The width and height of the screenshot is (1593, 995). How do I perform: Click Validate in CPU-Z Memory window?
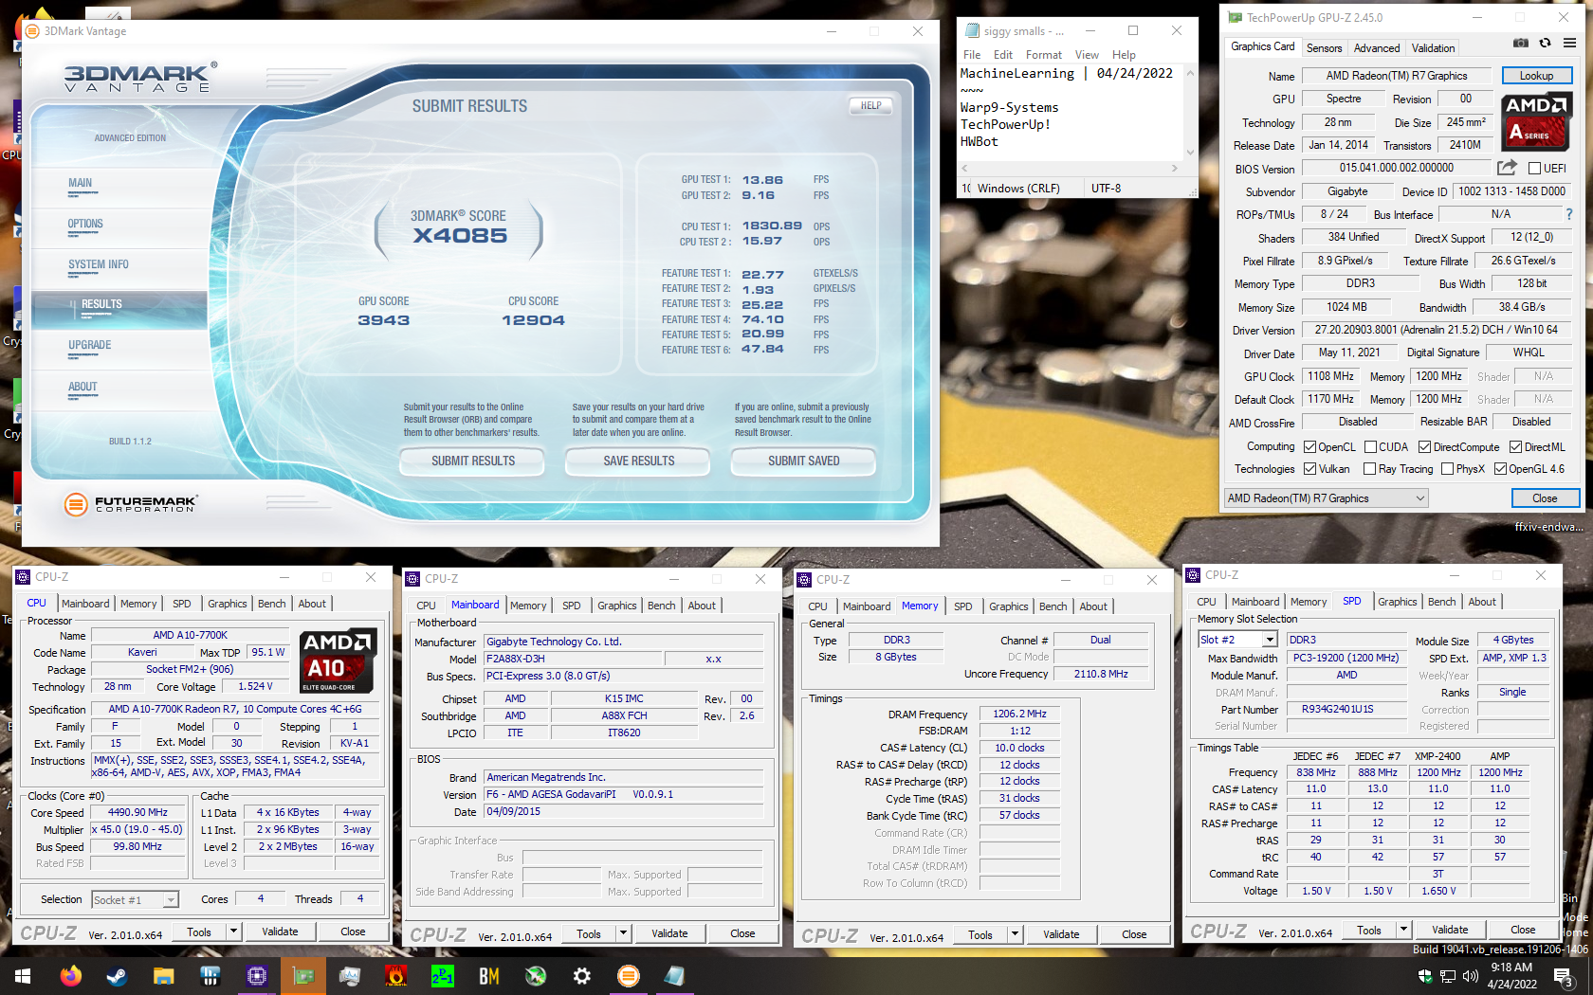1061,935
